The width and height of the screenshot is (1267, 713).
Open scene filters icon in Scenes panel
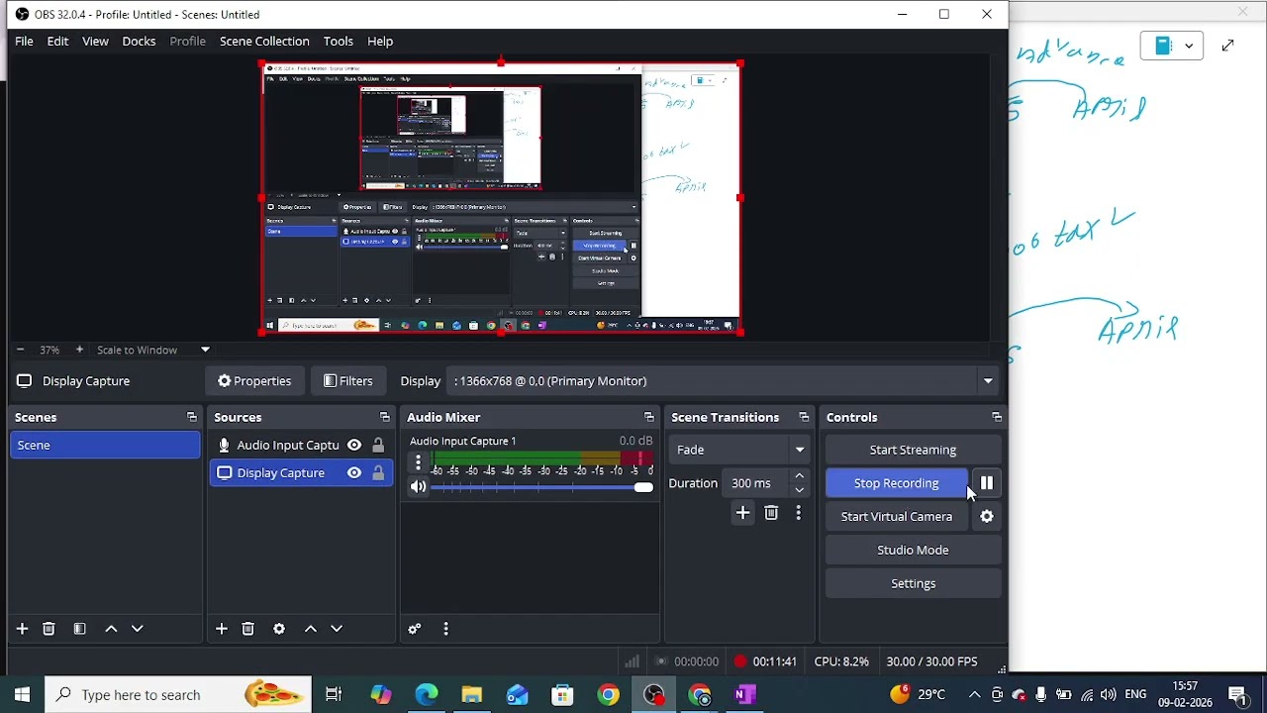point(79,629)
